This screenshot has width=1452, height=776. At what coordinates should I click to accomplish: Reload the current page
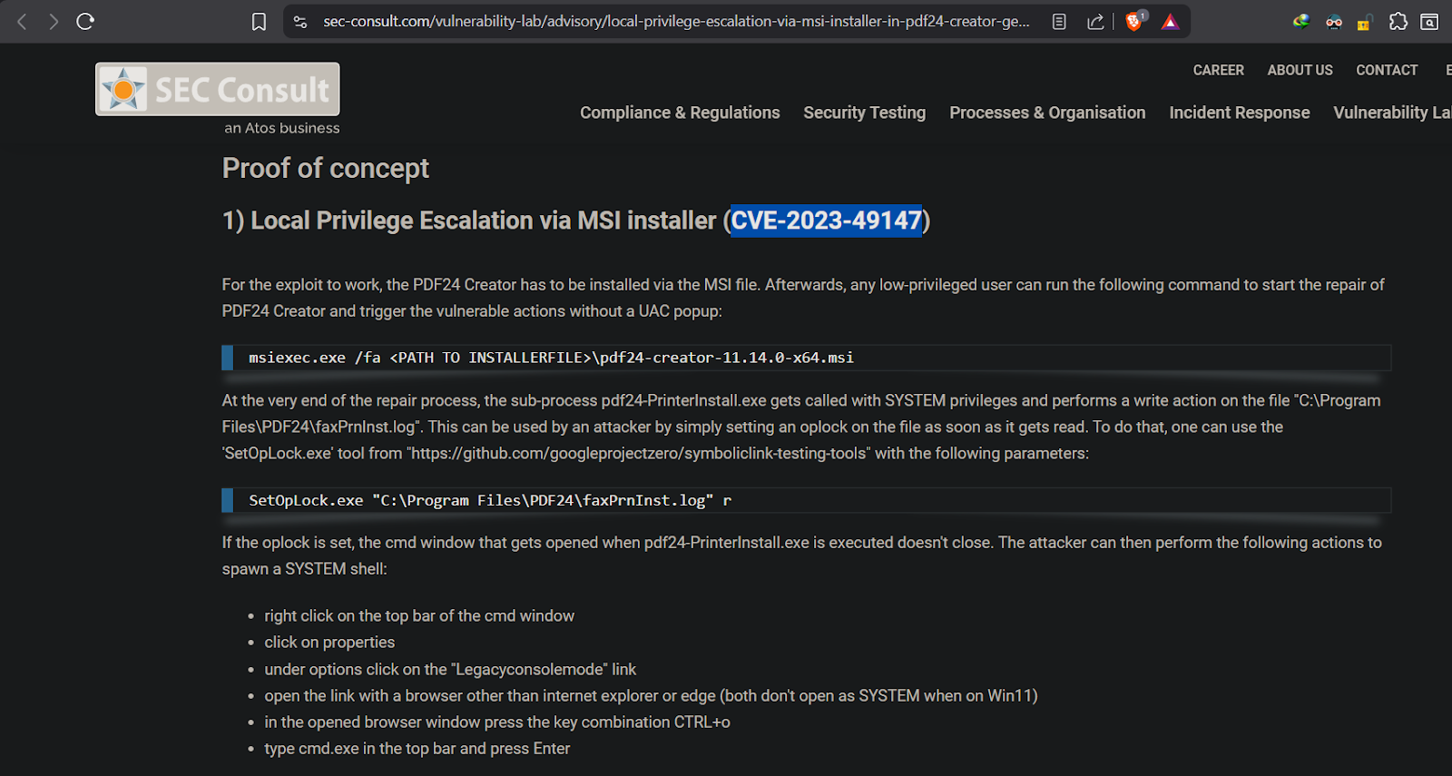pyautogui.click(x=85, y=22)
